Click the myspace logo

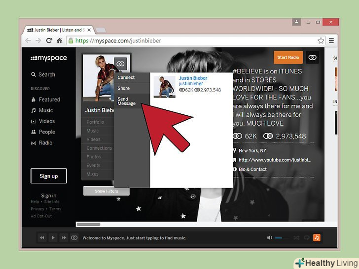click(48, 58)
